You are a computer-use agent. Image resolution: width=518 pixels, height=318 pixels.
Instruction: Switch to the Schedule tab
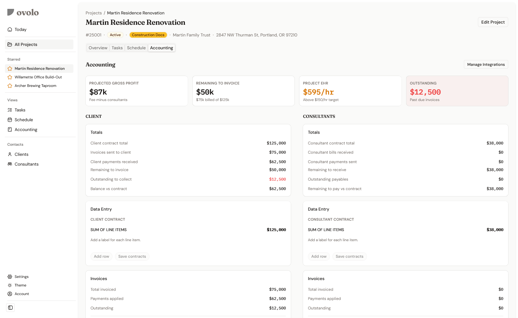pyautogui.click(x=136, y=48)
